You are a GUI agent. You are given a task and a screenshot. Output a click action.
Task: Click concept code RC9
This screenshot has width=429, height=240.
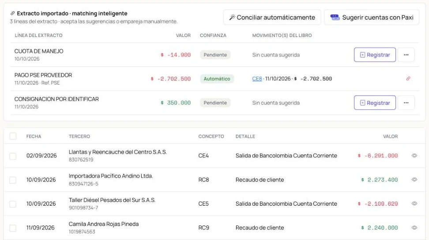pos(204,227)
